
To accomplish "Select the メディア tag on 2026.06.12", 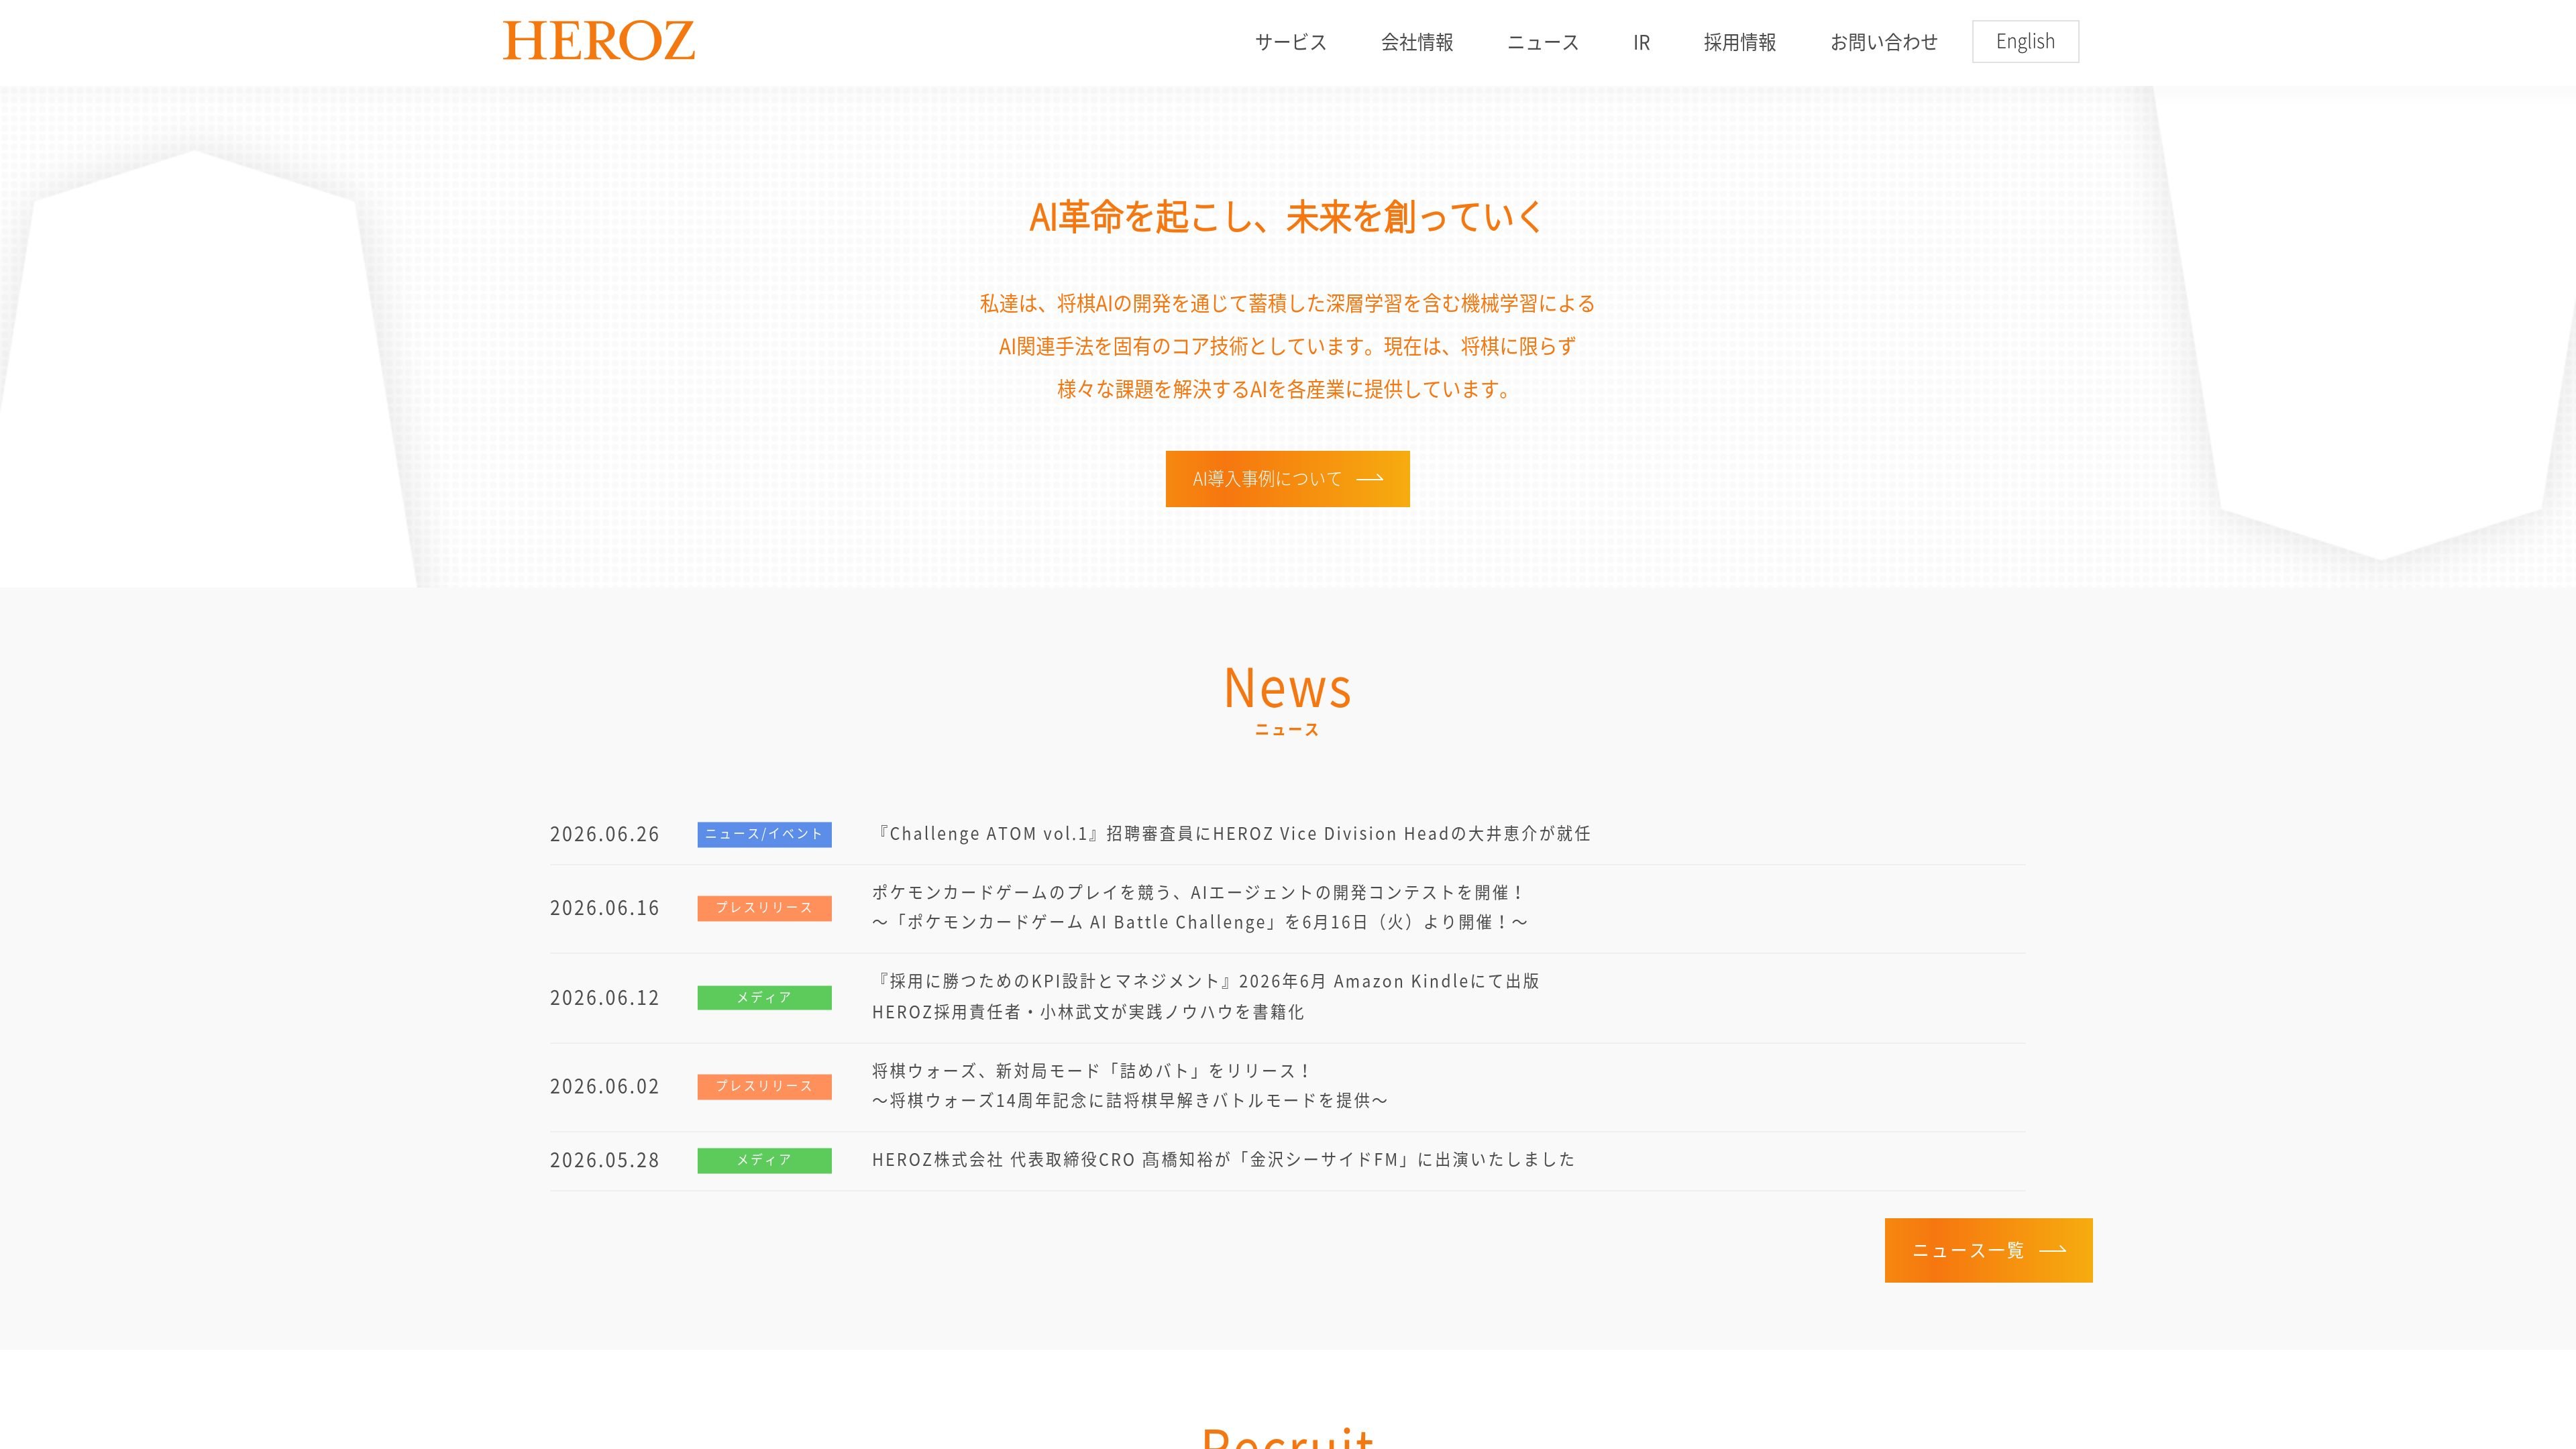I will 764,997.
